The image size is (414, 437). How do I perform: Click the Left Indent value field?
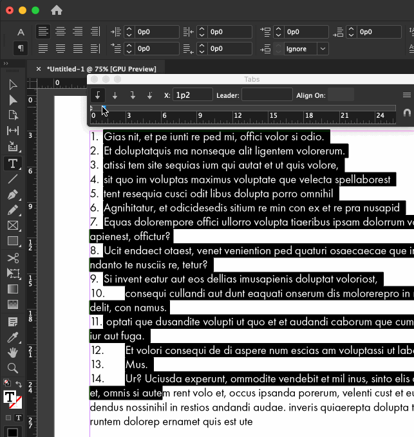[157, 32]
